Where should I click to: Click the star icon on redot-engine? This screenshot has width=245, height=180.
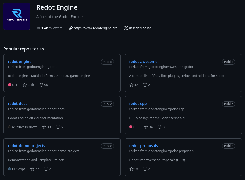pos(25,85)
